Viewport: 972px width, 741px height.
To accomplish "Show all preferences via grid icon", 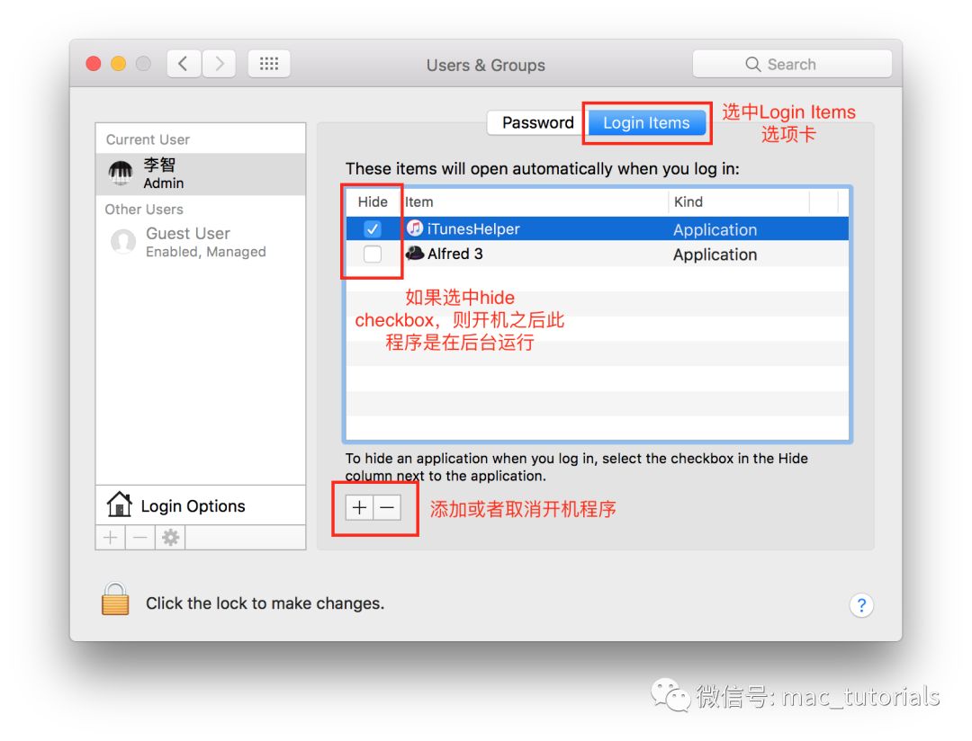I will (x=269, y=64).
